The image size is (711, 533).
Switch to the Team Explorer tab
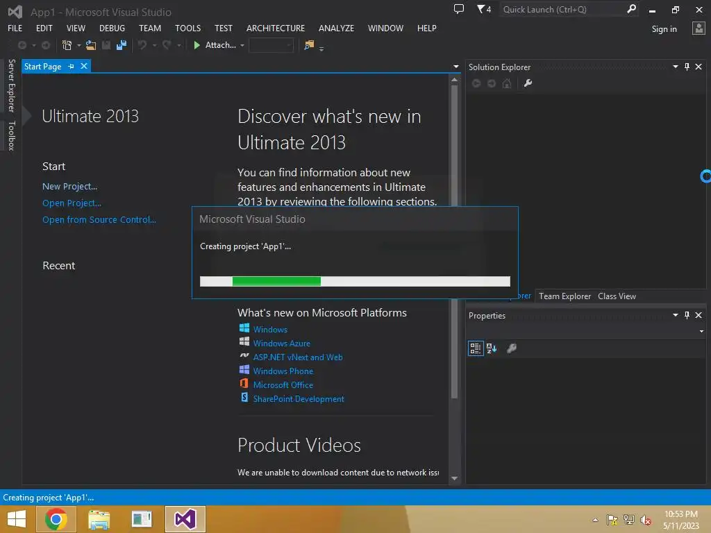point(564,296)
